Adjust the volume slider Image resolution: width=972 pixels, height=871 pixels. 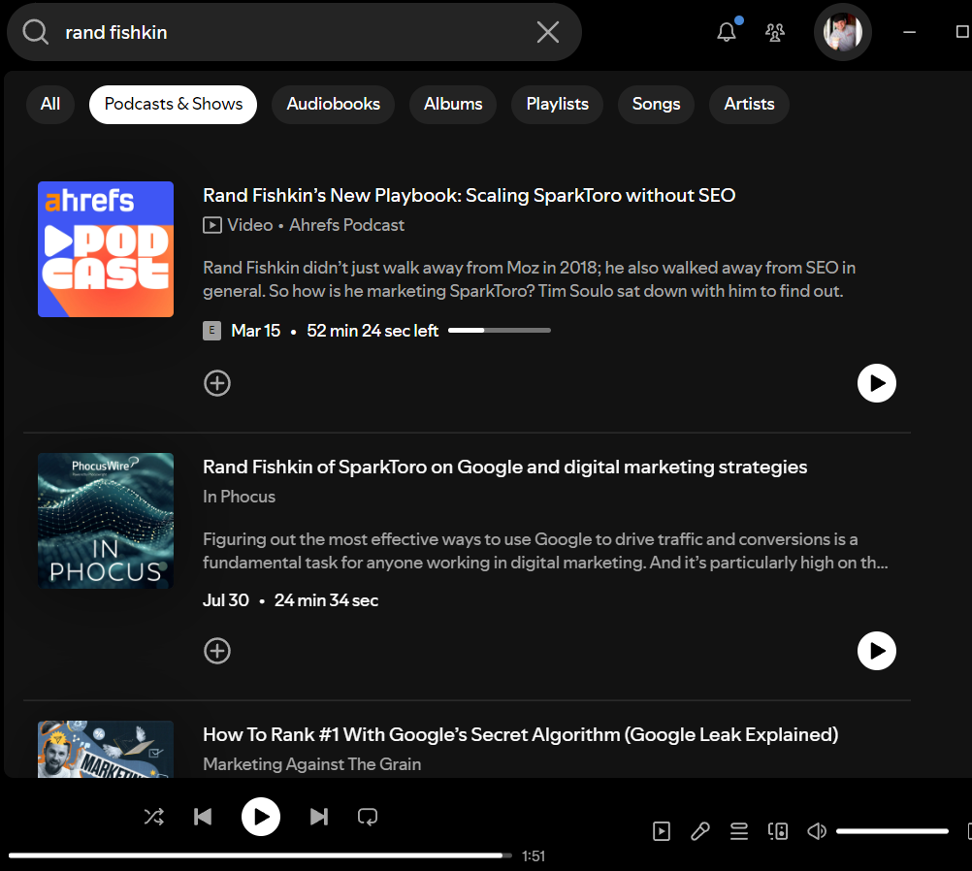click(x=892, y=831)
